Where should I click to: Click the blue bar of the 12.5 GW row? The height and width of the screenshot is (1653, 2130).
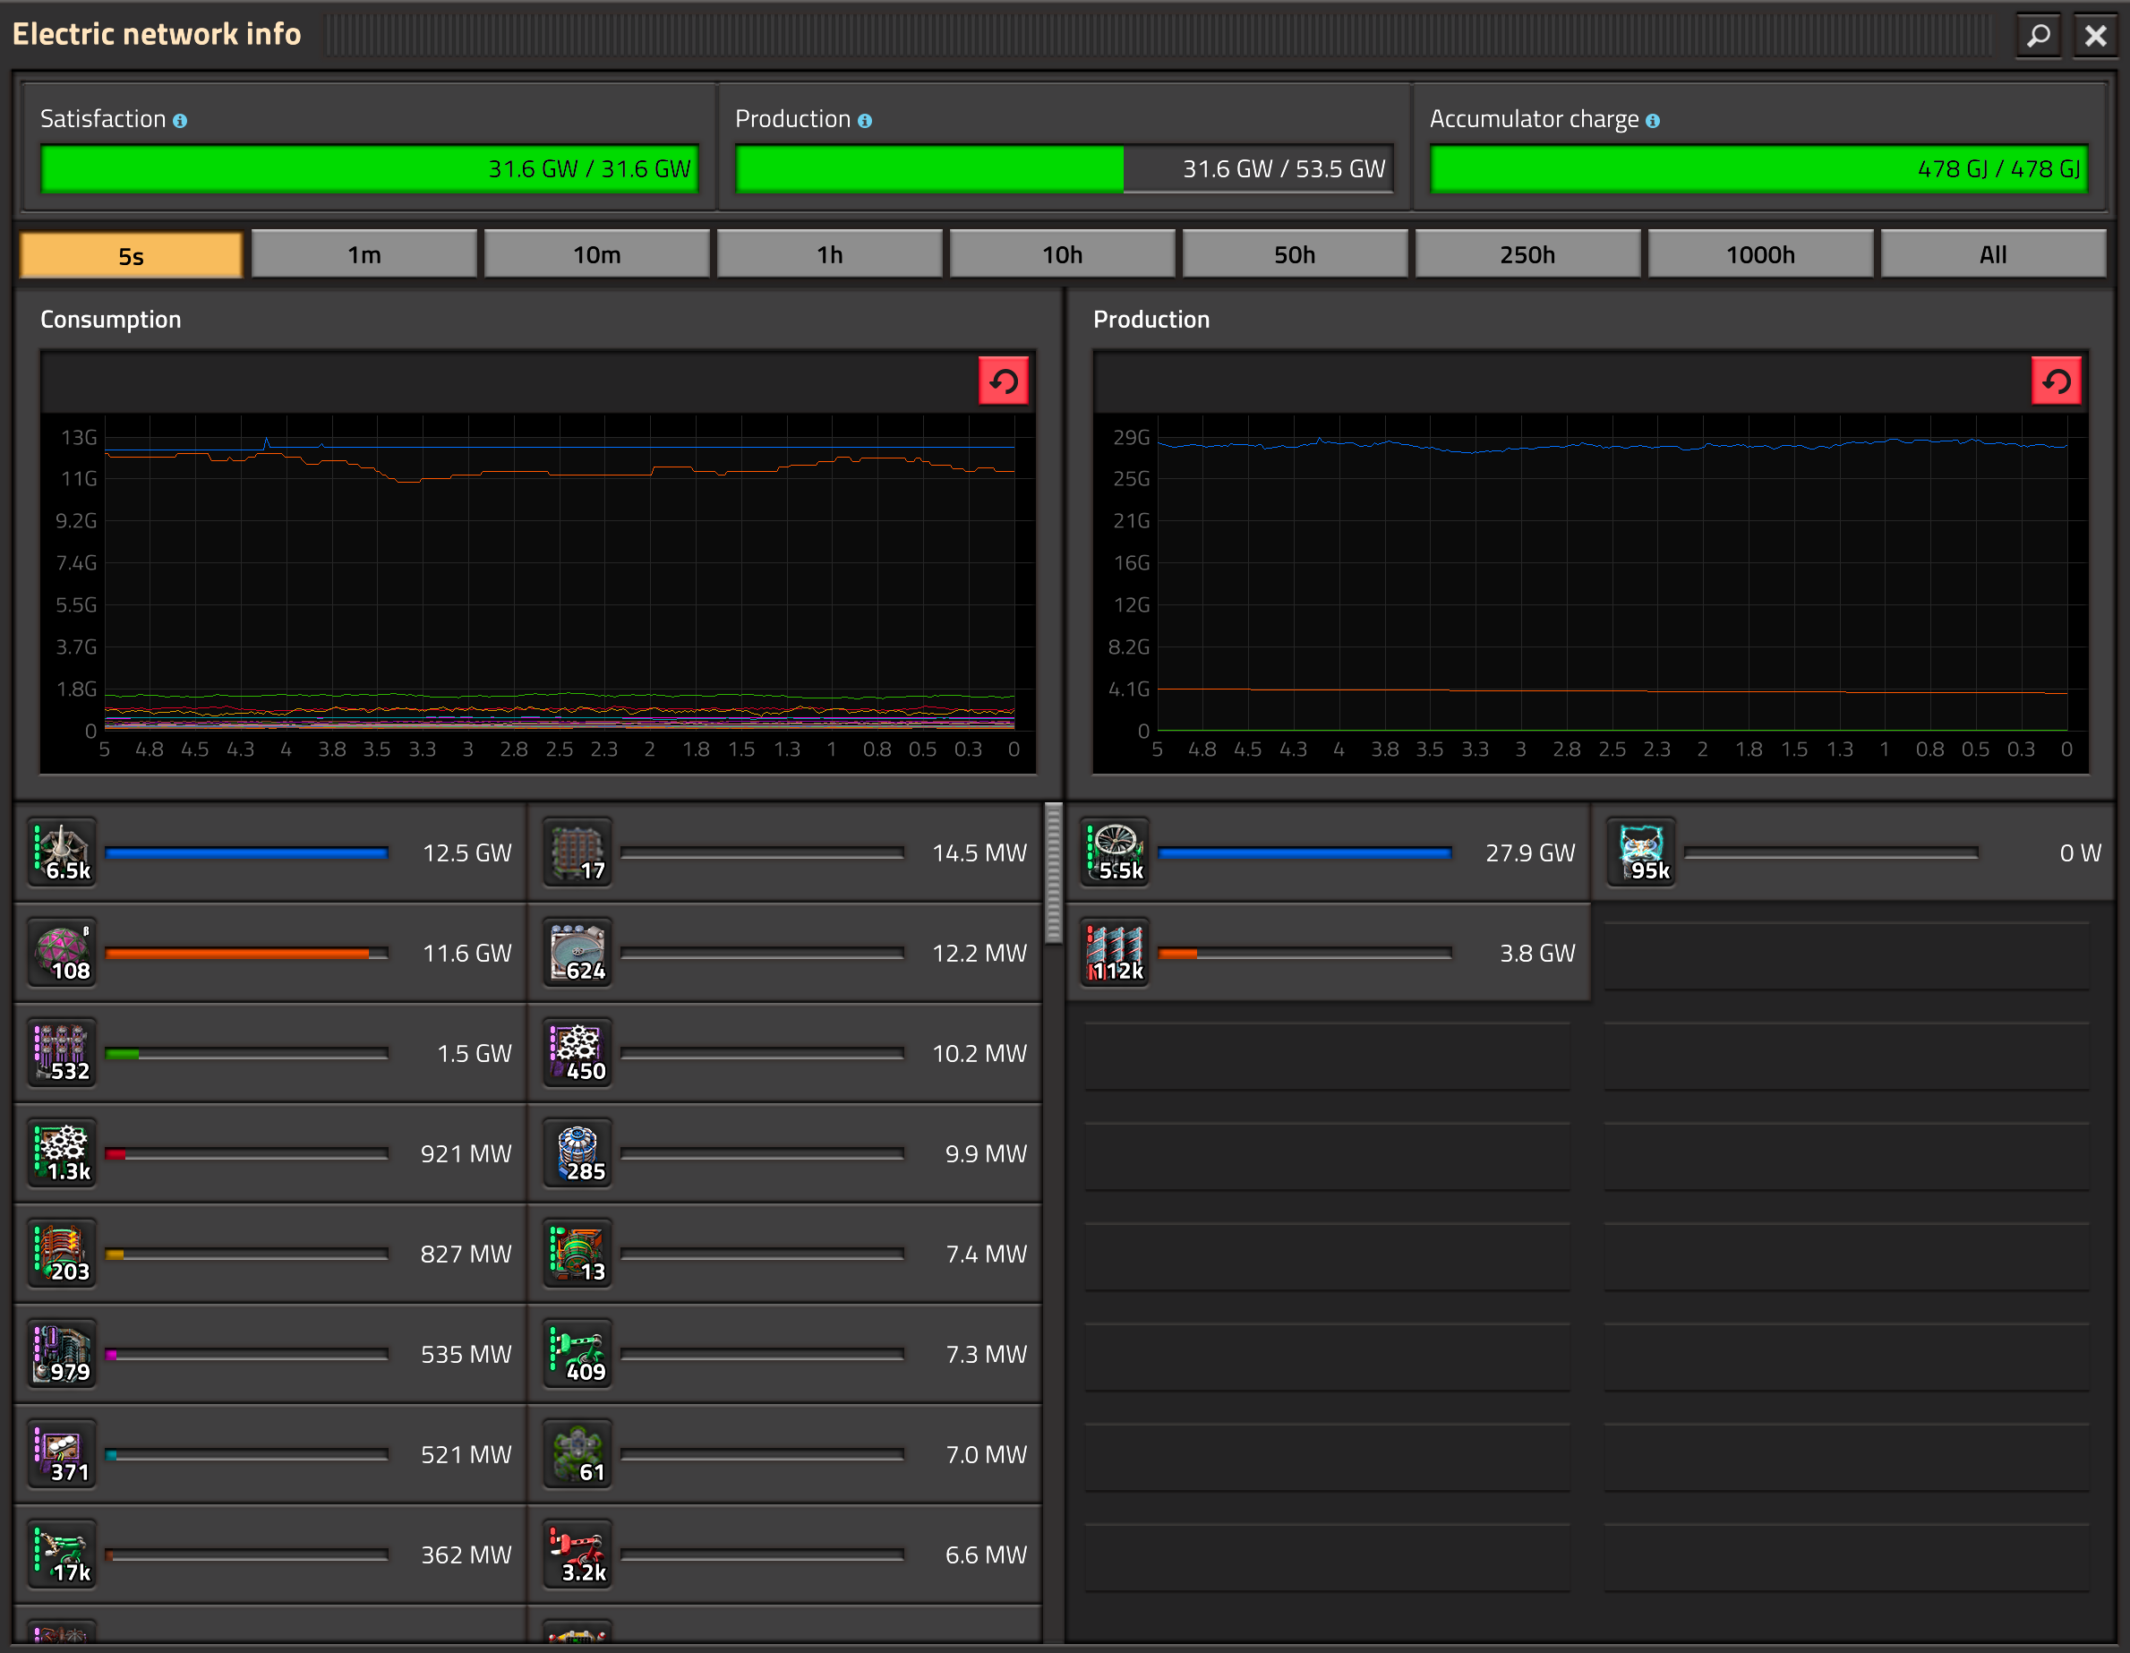click(245, 853)
